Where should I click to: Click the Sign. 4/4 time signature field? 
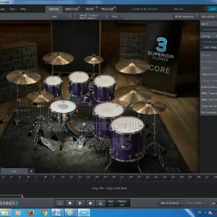click(111, 203)
